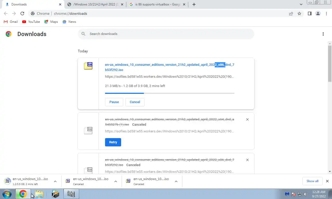The width and height of the screenshot is (332, 199).
Task: Share this page icon in address bar
Action: click(x=291, y=13)
